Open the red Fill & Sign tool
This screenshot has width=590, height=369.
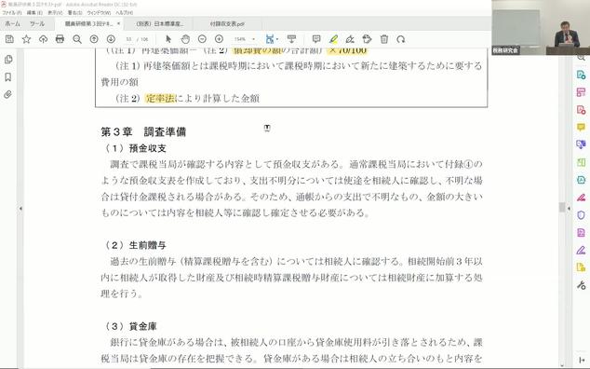[x=581, y=198]
